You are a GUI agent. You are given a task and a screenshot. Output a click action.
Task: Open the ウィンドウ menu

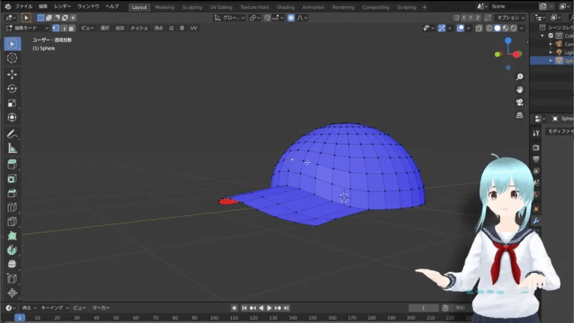coord(88,7)
